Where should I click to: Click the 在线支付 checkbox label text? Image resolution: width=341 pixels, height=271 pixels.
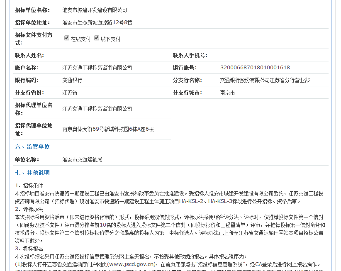80,39
